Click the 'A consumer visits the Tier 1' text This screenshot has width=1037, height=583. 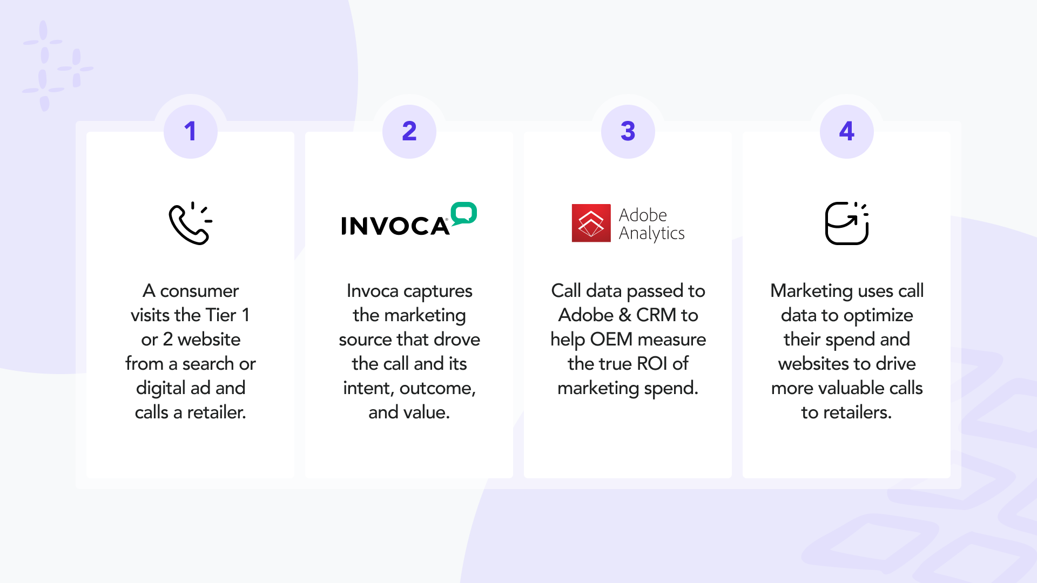pyautogui.click(x=190, y=303)
